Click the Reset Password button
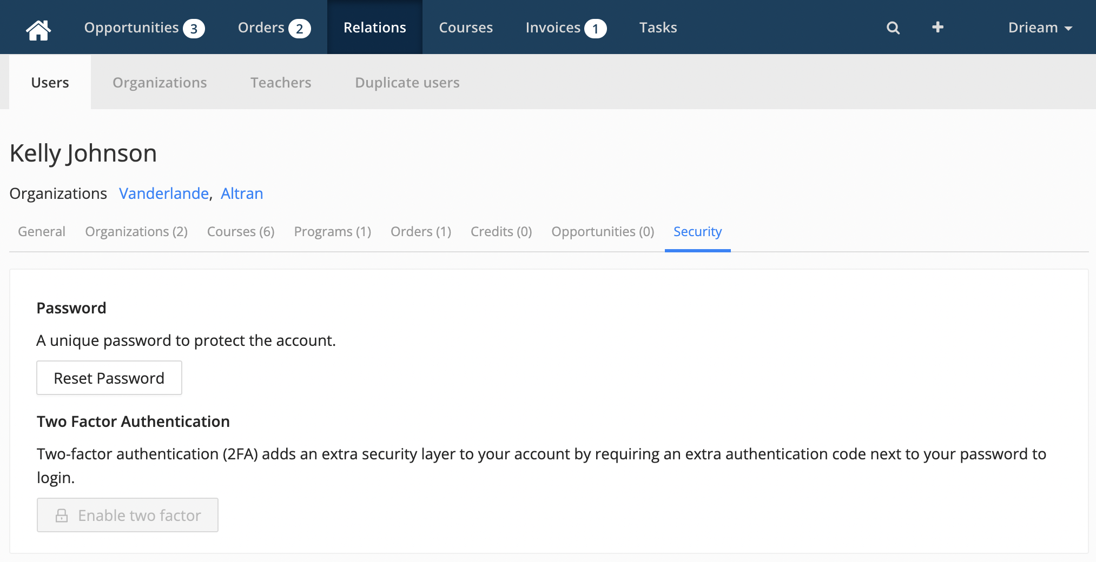 coord(109,378)
